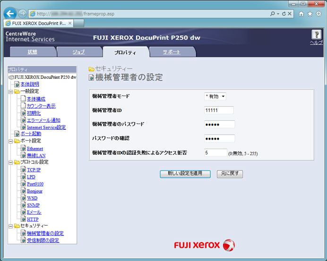
Task: Click the refresh icon in address bar
Action: pyautogui.click(x=284, y=14)
